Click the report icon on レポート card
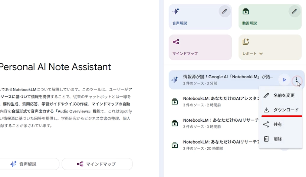Image resolution: width=306 pixels, height=177 pixels. [x=246, y=42]
